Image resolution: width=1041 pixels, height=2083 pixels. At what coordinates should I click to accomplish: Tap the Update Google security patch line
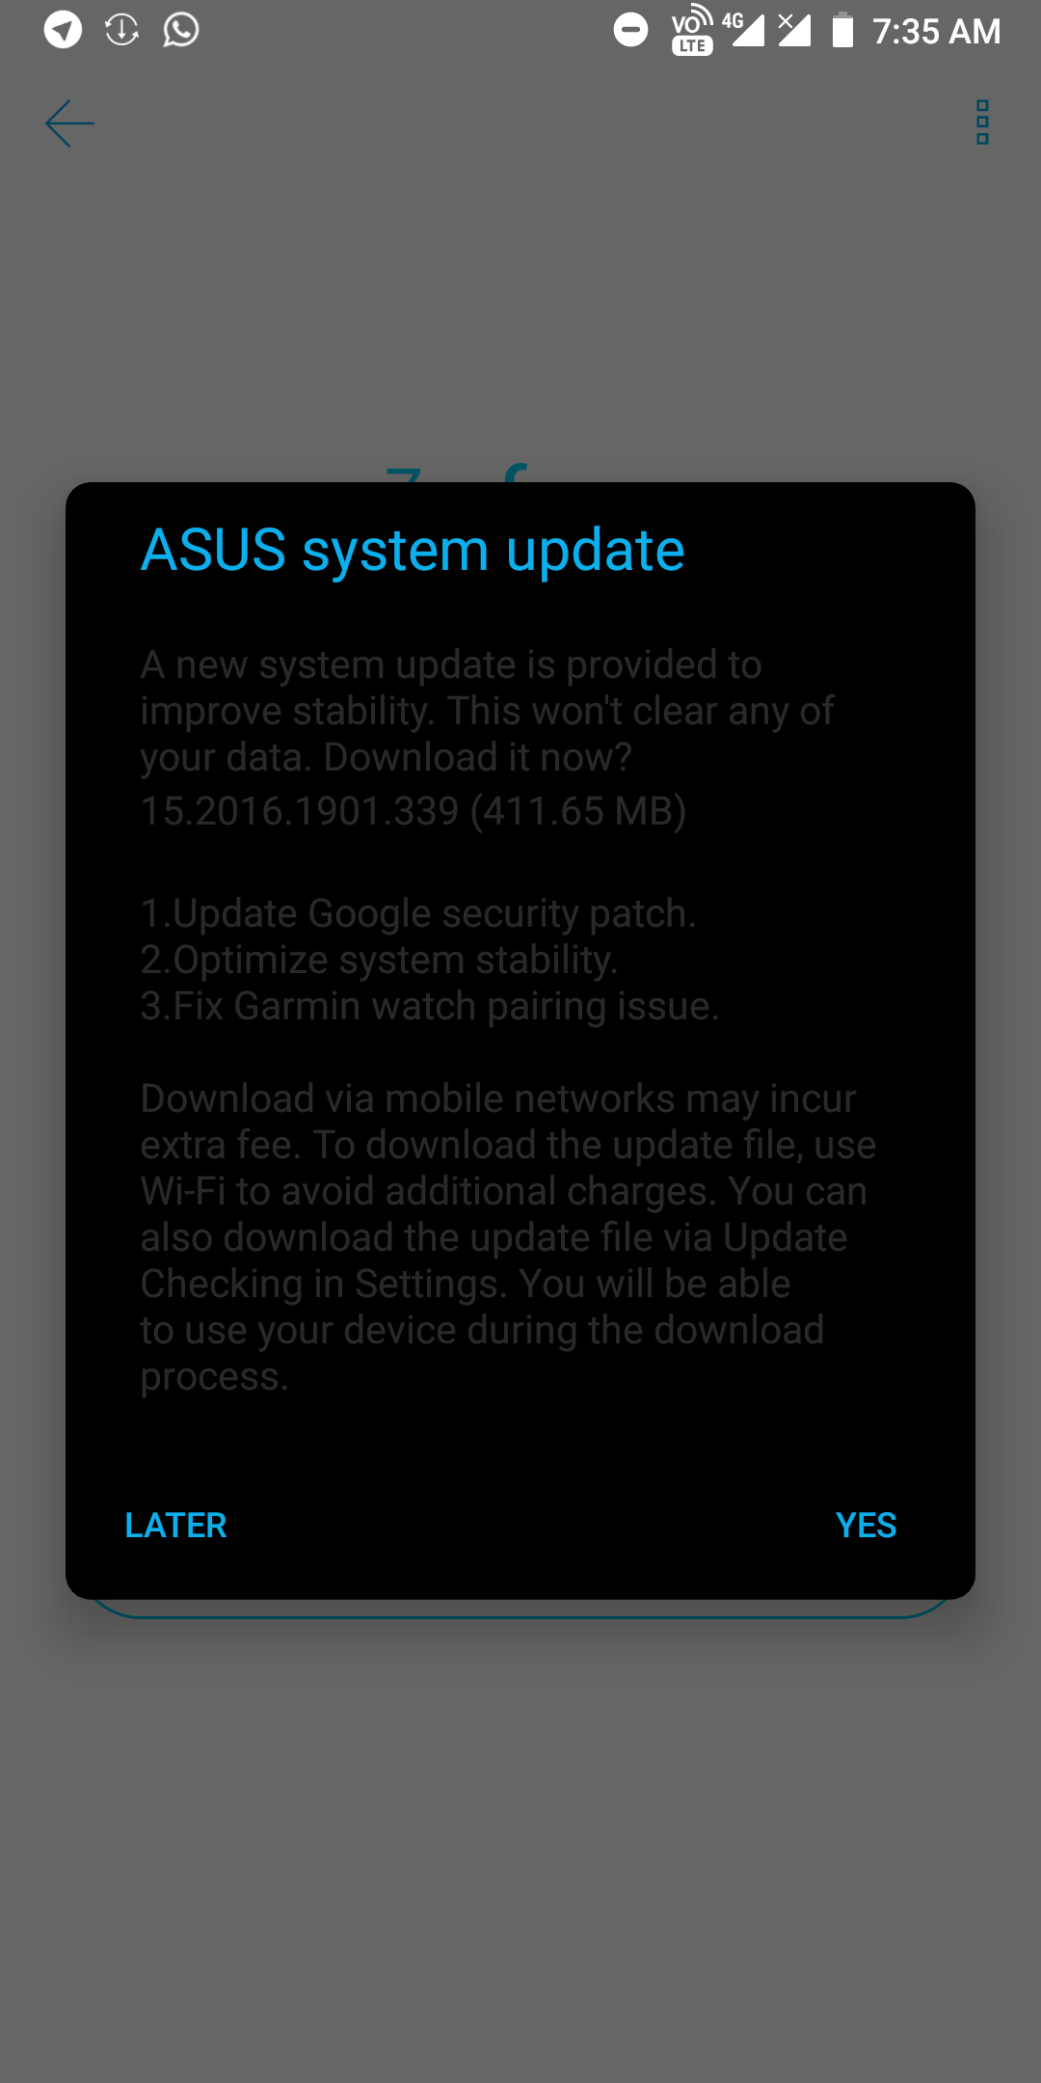tap(418, 914)
